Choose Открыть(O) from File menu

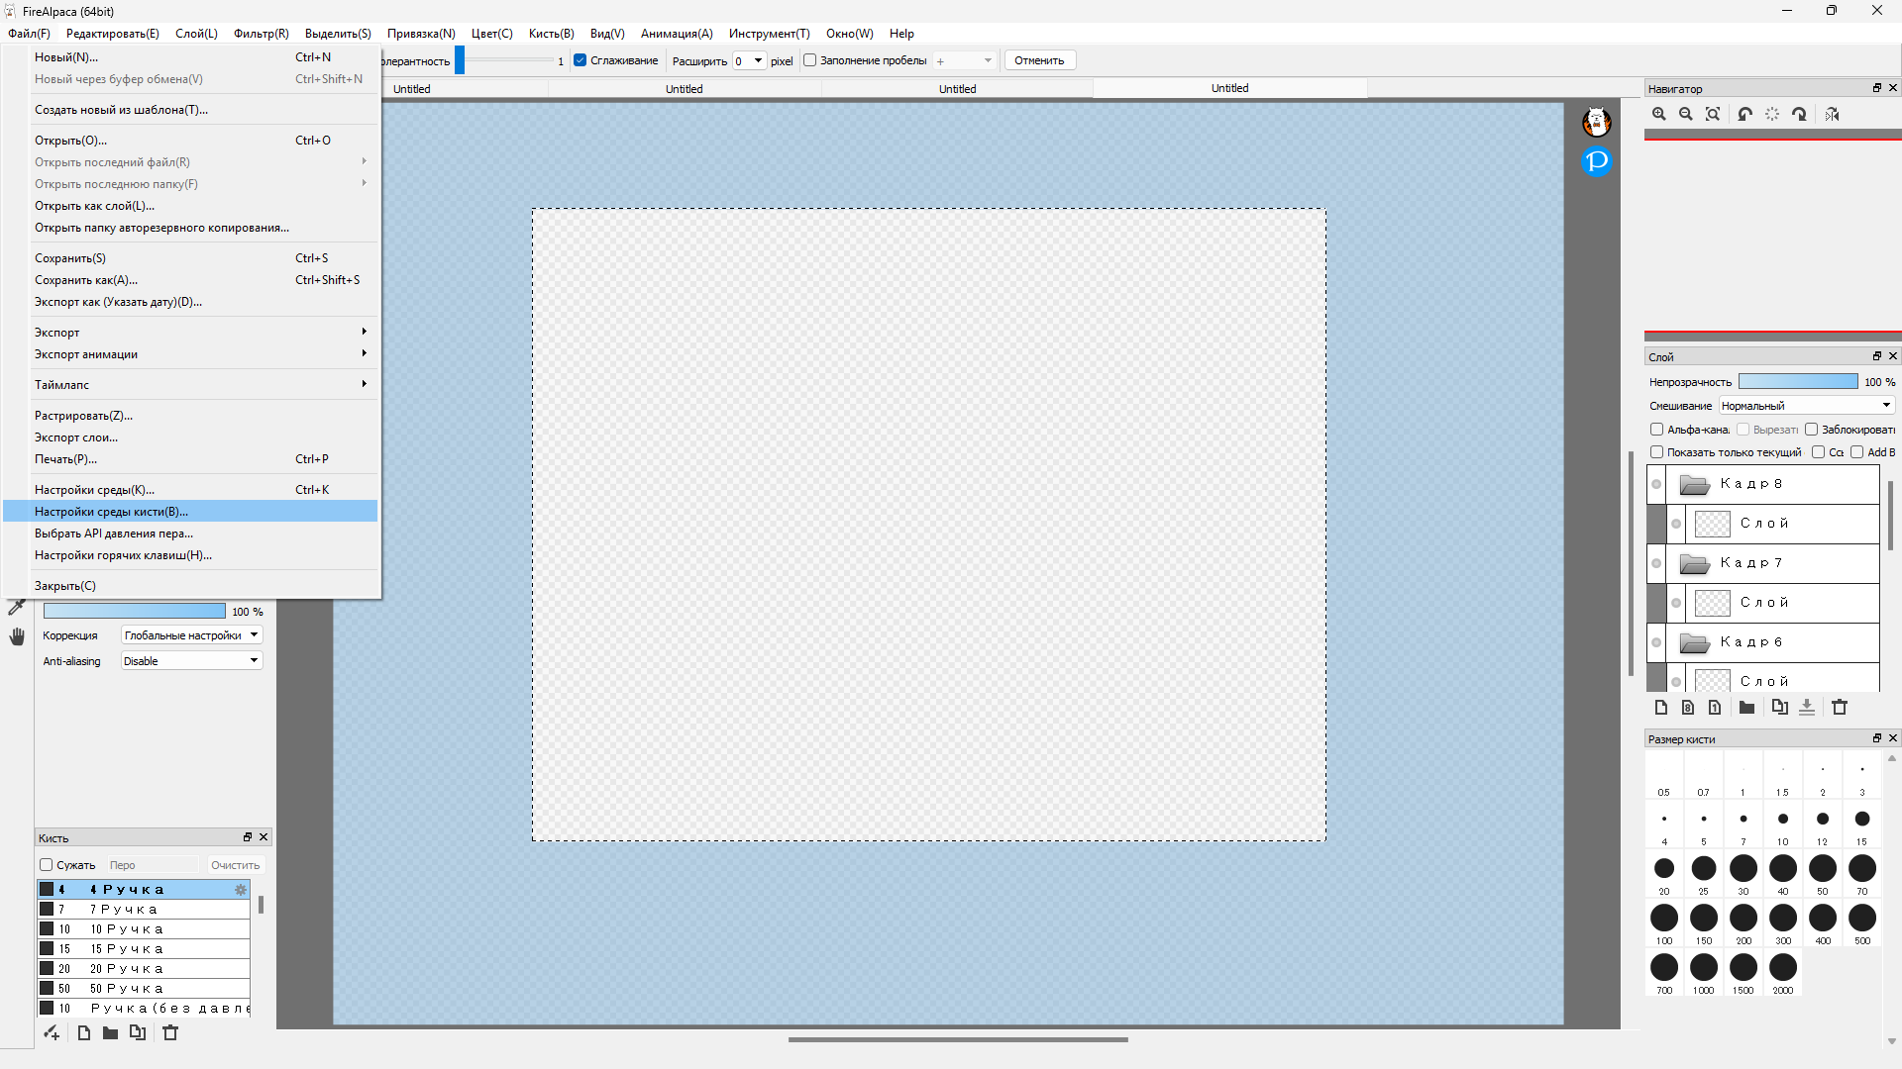coord(192,141)
